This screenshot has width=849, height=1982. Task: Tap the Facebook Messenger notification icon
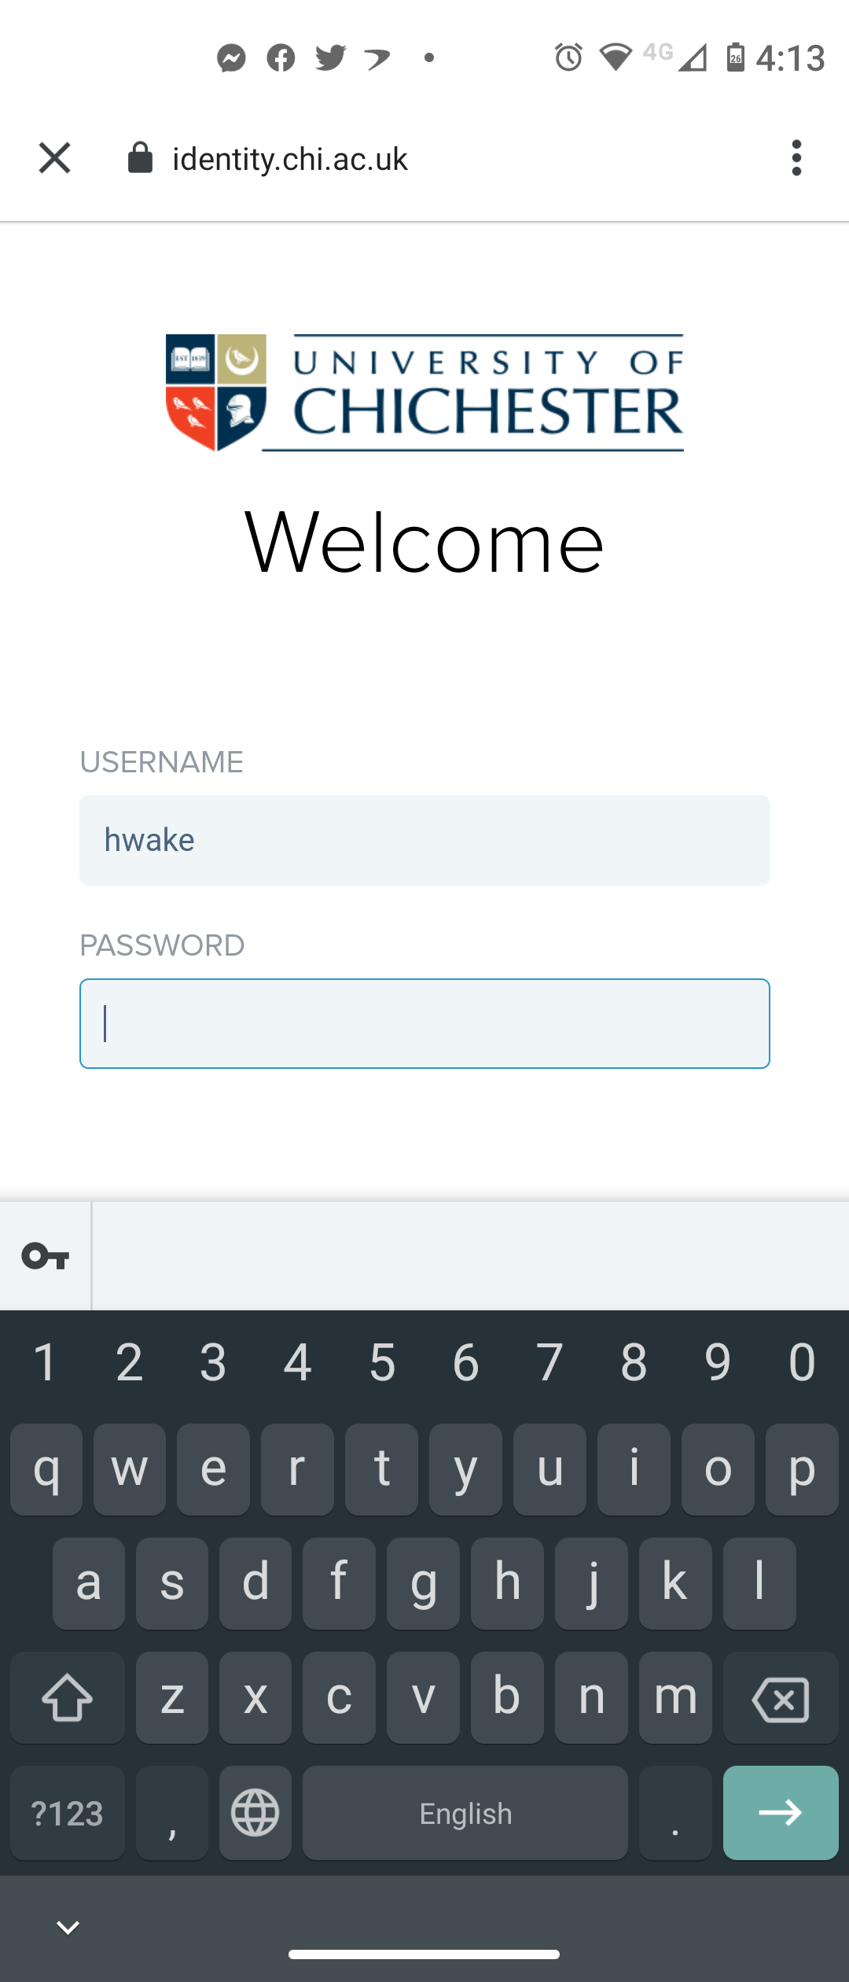pos(231,57)
